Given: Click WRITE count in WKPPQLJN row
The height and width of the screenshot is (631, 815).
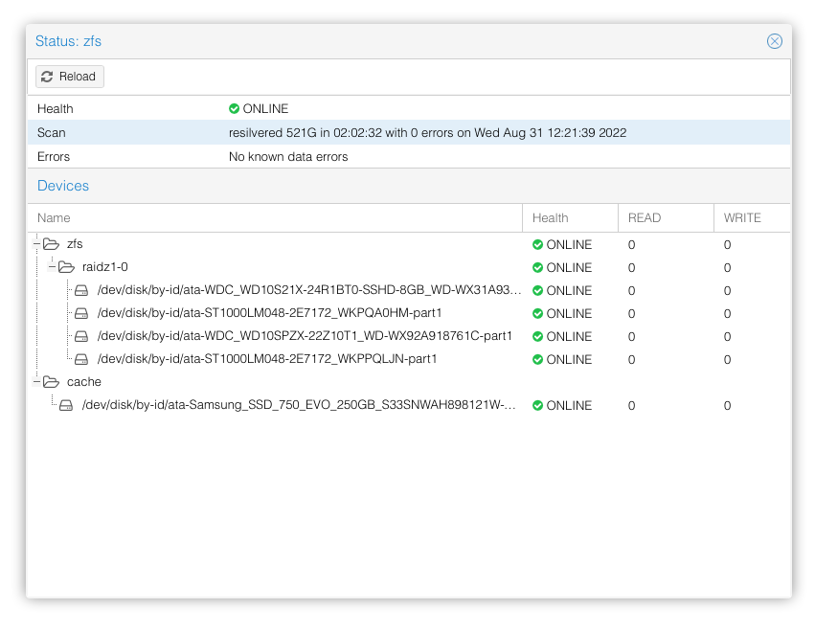Looking at the screenshot, I should point(727,360).
